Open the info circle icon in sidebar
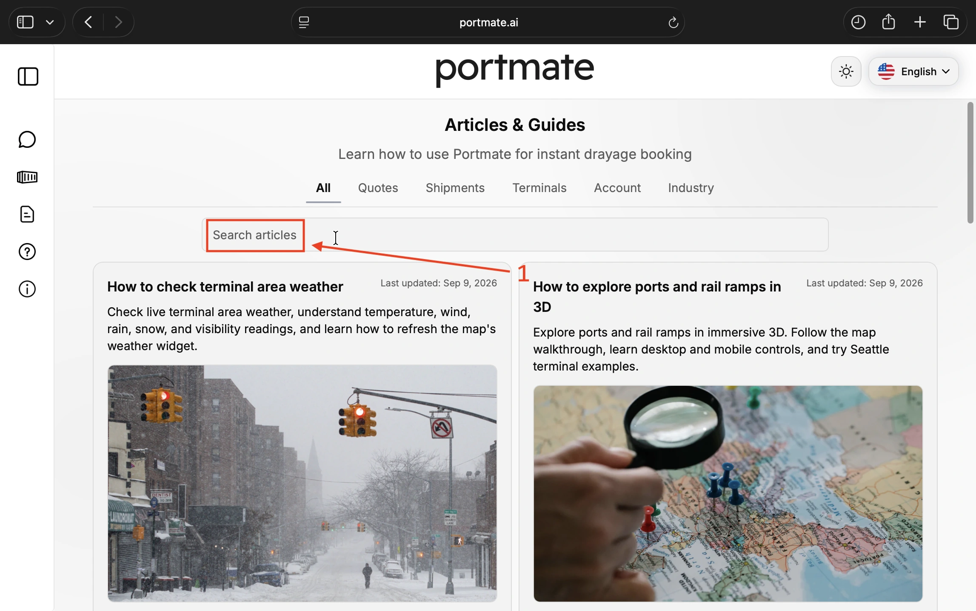The height and width of the screenshot is (611, 976). pyautogui.click(x=27, y=289)
